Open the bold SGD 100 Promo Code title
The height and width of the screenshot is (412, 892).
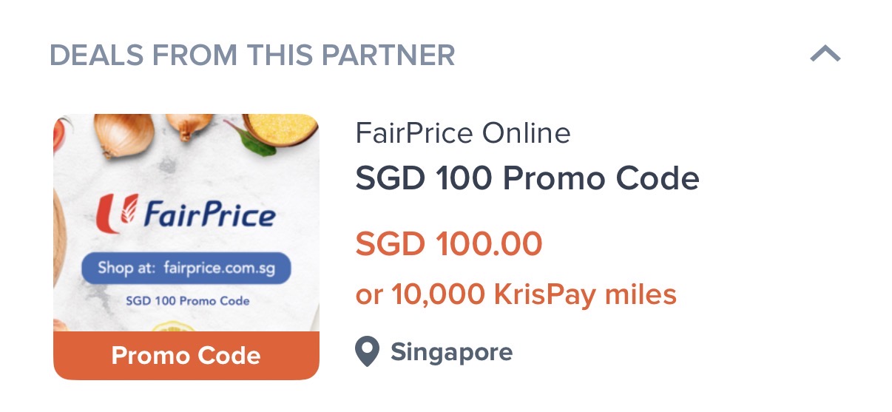(527, 178)
